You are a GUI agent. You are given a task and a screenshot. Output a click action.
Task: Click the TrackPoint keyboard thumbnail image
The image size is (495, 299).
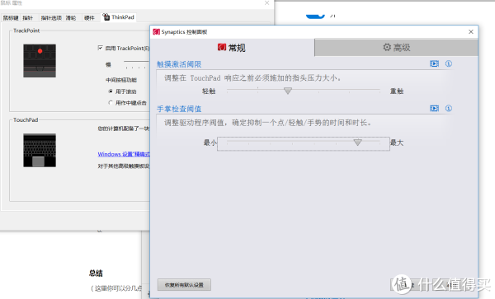(40, 61)
